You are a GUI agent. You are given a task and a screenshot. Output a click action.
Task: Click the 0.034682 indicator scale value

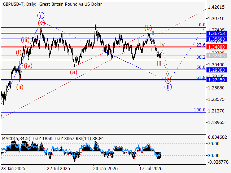click(217, 137)
